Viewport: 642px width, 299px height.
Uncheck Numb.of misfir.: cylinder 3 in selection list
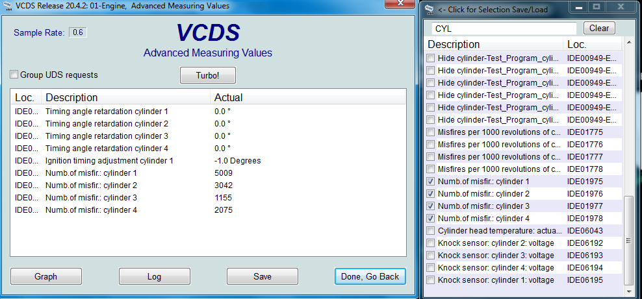tap(431, 206)
